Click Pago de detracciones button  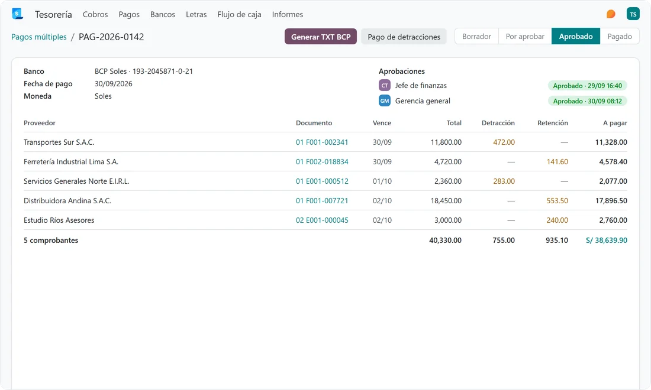tap(404, 37)
